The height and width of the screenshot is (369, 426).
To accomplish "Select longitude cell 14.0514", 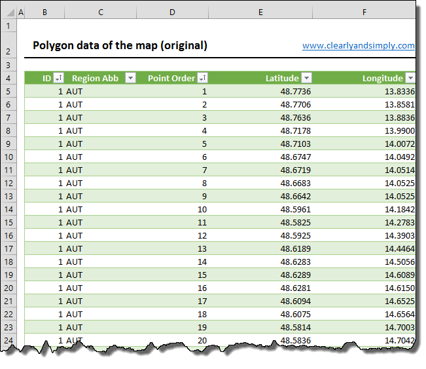I will tap(364, 170).
